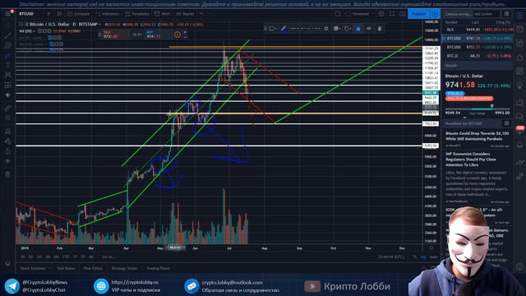
Task: Toggle lock on selected drawing in floating toolbar
Action: point(358,29)
